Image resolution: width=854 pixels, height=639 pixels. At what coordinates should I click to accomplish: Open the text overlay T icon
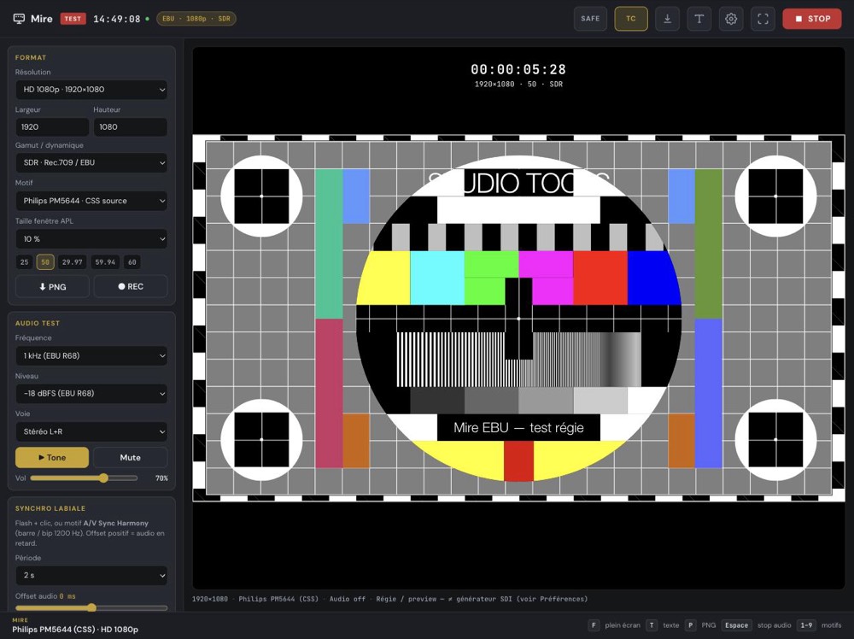tap(699, 19)
